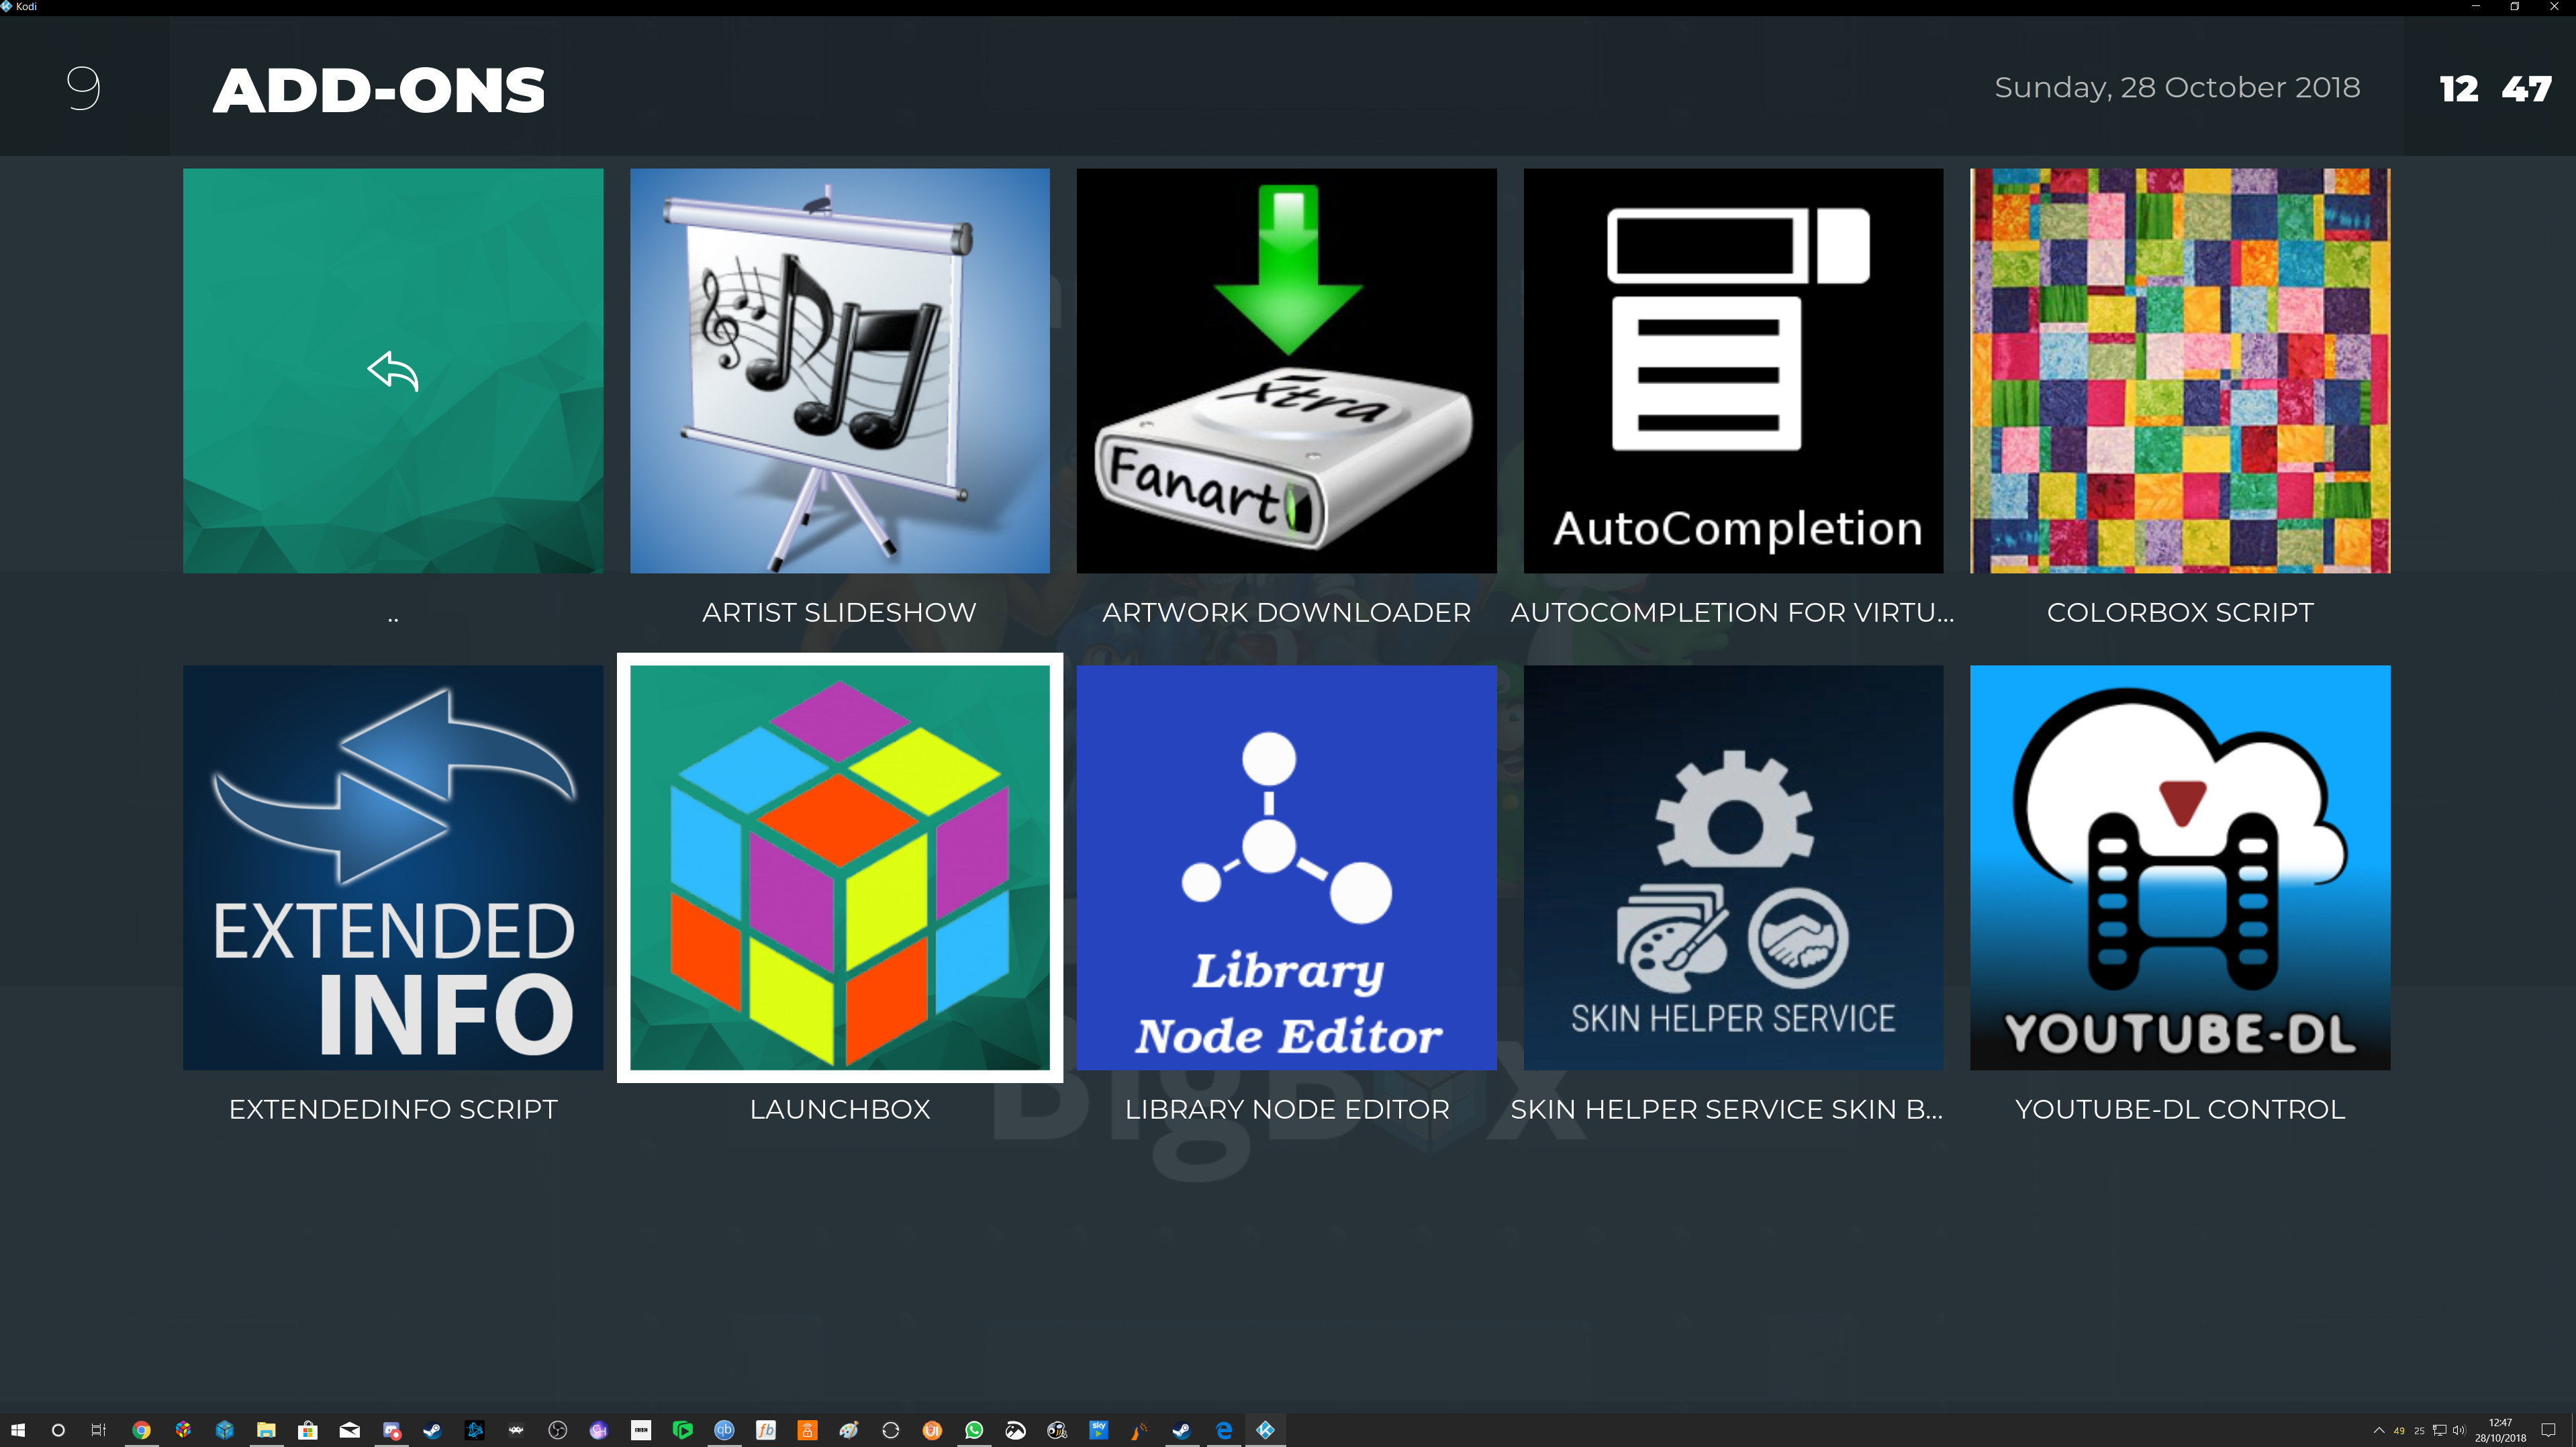Click the 12 47 clock in header
The image size is (2576, 1447).
[2495, 89]
